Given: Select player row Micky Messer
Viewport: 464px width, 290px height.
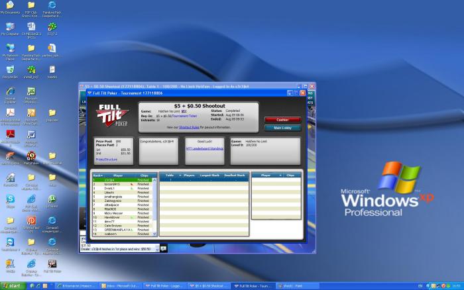Looking at the screenshot, I should coord(123,213).
